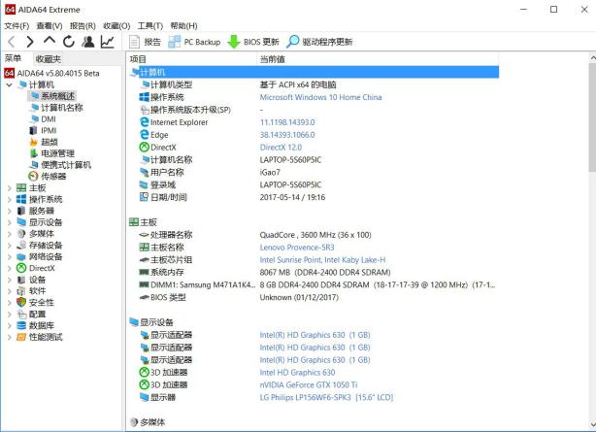This screenshot has width=596, height=432.
Task: Expand the 显示设备 tree node
Action: (9, 222)
